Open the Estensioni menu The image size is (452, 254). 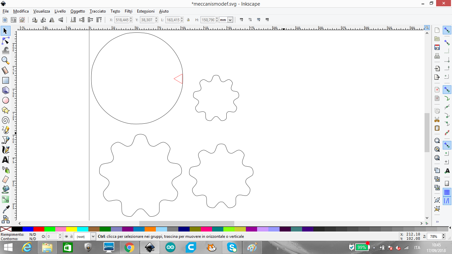click(146, 11)
